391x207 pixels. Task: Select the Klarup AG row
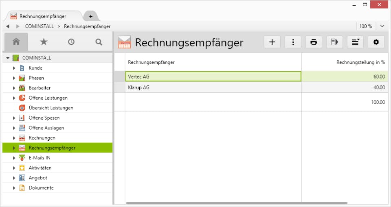251,87
